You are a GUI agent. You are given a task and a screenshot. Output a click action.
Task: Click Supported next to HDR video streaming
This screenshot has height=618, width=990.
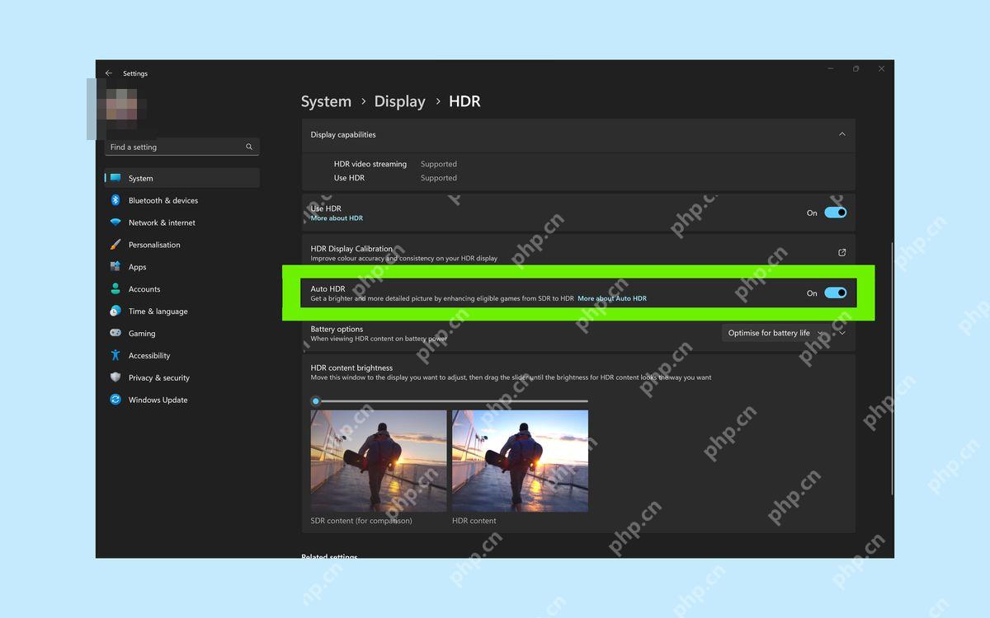pos(439,164)
